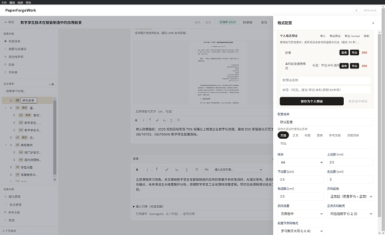Open 符号表 in the sidebar
385x235 pixels.
click(x=13, y=72)
